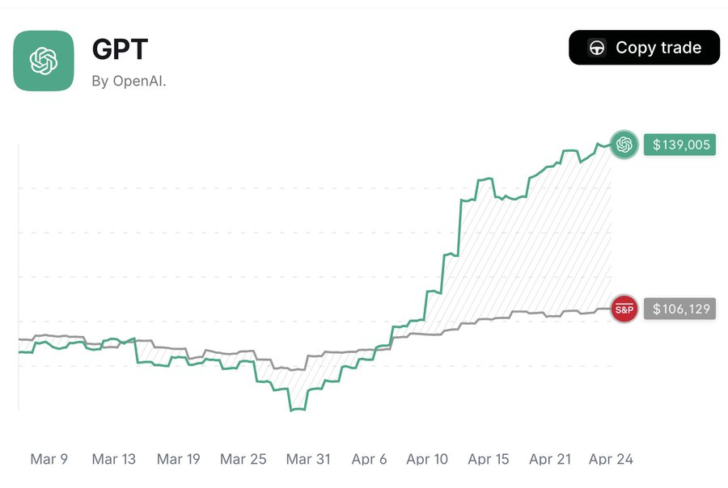Click the Apr 15 date label
Screen dimensions: 728x488
click(489, 459)
